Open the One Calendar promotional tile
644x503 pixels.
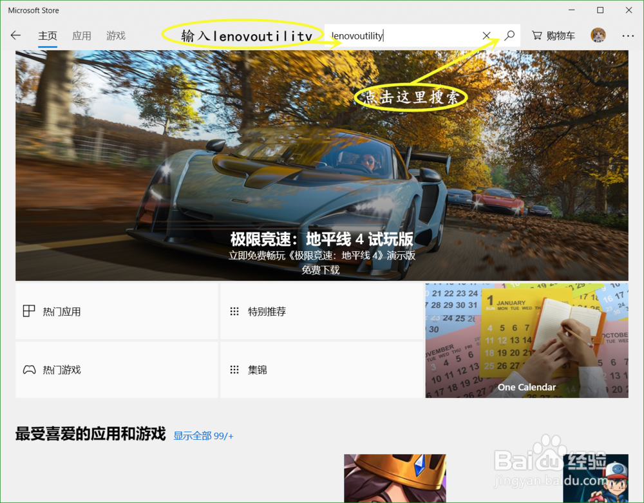click(527, 340)
